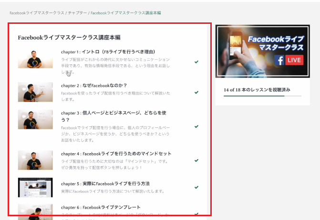Open chapter 3 個人ページとビジネスページ lesson title
The width and height of the screenshot is (320, 220).
tap(114, 116)
